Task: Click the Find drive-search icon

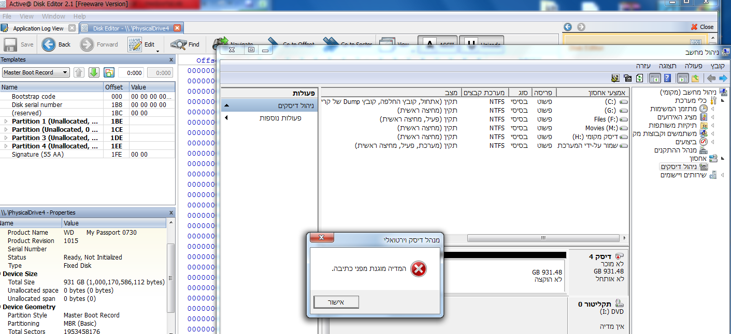Action: [x=179, y=44]
